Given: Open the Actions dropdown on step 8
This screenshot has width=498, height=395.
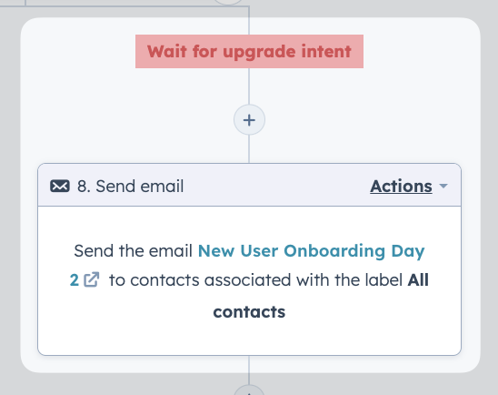Looking at the screenshot, I should tap(409, 186).
